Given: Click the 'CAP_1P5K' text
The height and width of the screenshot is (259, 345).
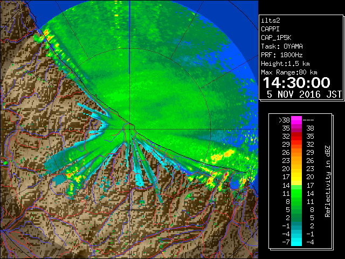Looking at the screenshot, I should (x=276, y=38).
